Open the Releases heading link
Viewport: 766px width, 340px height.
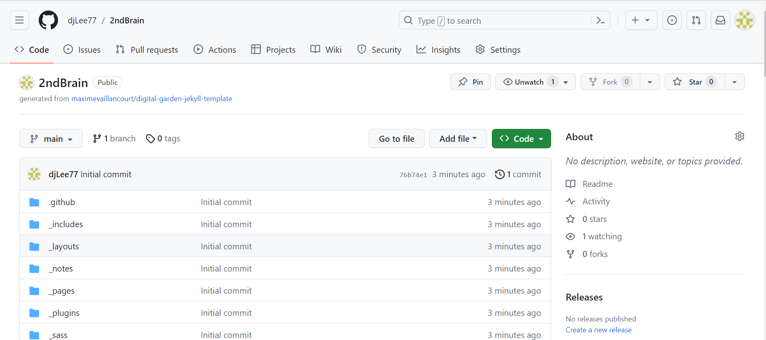[584, 297]
